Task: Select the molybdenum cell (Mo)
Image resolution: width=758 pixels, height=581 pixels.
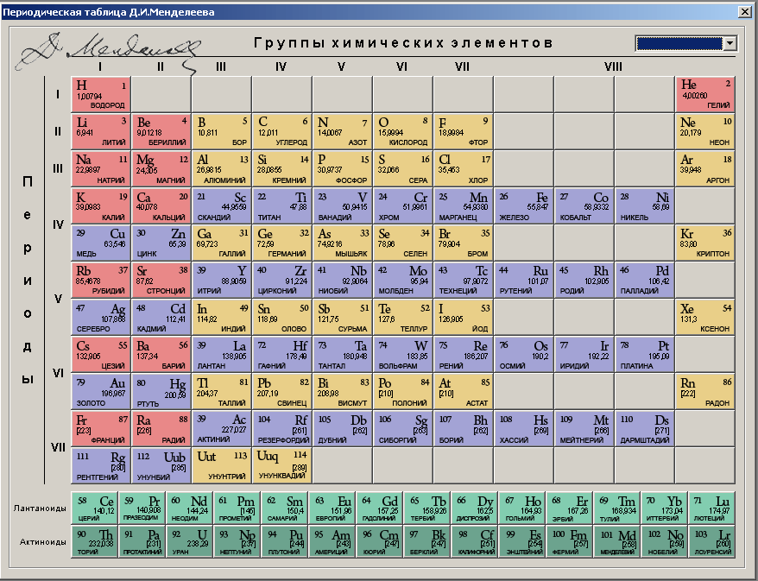Action: pos(403,280)
